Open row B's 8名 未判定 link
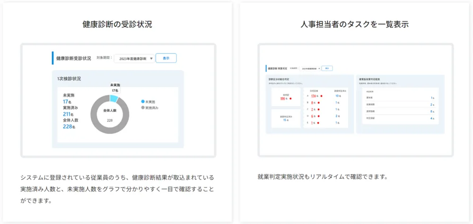Viewport: 473px width, 224px height. [313, 103]
